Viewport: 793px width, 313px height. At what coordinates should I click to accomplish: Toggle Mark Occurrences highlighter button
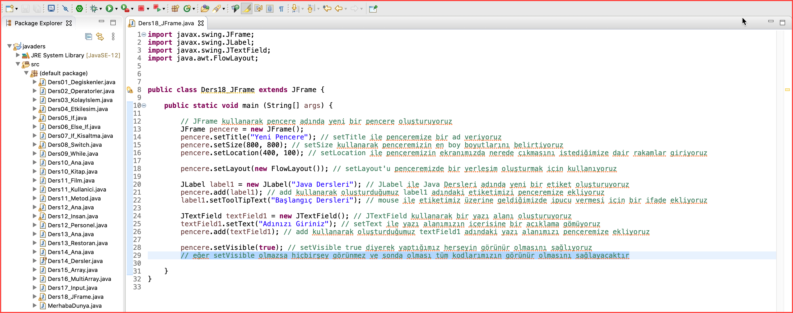pyautogui.click(x=247, y=9)
